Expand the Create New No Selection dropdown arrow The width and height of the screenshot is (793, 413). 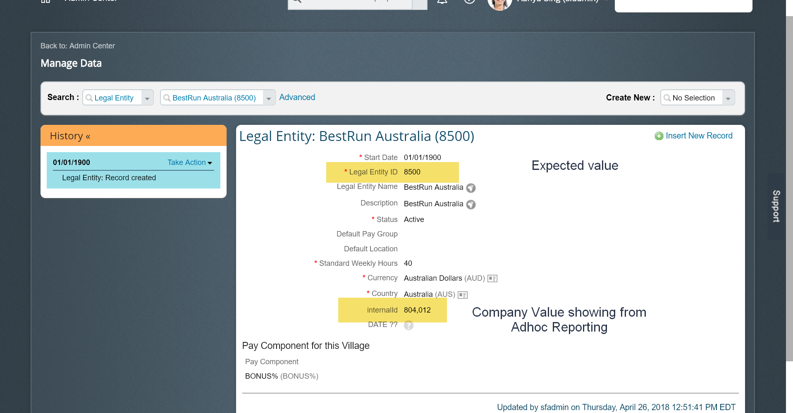[728, 98]
